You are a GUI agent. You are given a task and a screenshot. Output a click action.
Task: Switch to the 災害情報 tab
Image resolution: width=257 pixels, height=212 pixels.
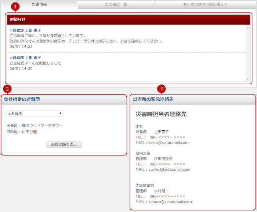click(39, 4)
